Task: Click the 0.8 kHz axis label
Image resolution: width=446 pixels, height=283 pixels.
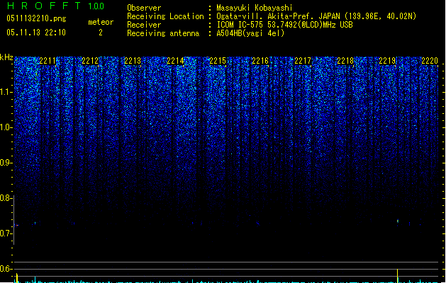Action: tap(6, 198)
